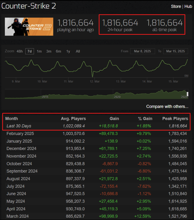Select the March 2024 row label

point(18,216)
